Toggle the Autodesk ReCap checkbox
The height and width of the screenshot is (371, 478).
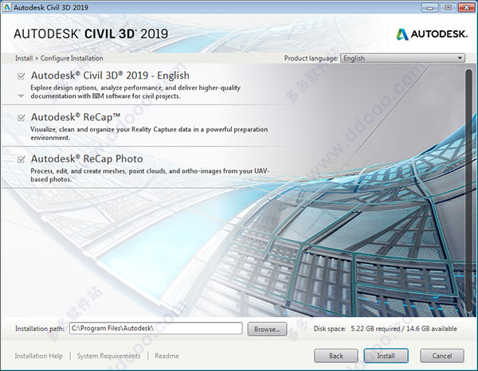point(21,117)
